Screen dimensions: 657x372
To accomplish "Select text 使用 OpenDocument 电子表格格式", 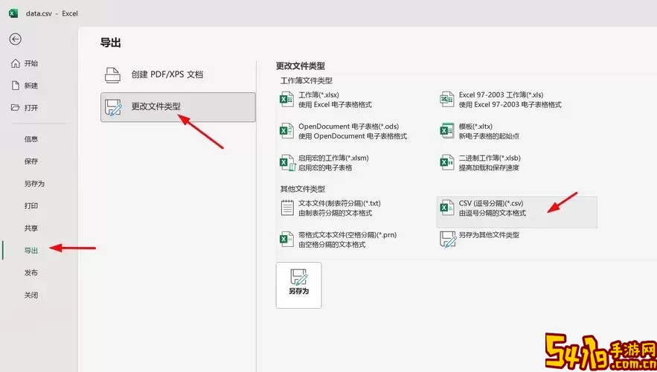I will pos(353,136).
